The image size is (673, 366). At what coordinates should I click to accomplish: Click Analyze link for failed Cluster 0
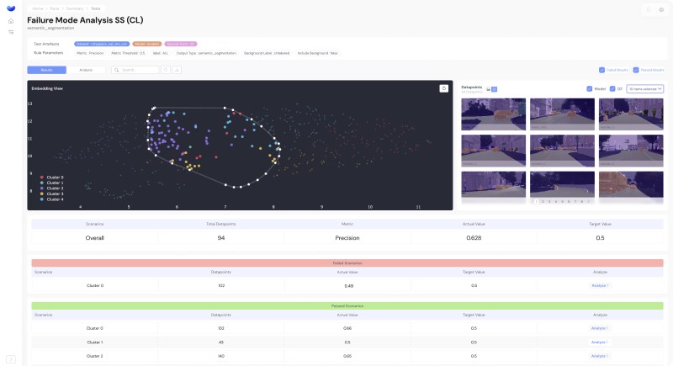pyautogui.click(x=599, y=285)
